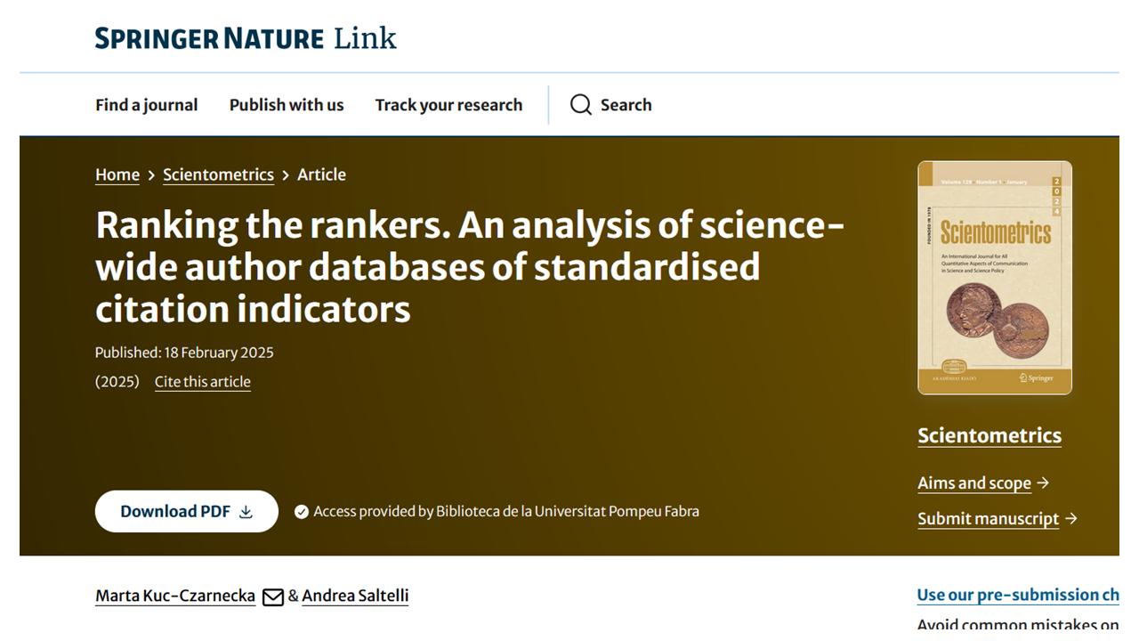This screenshot has height=641, width=1139.
Task: Click the download arrow icon on PDF button
Action: click(x=246, y=512)
